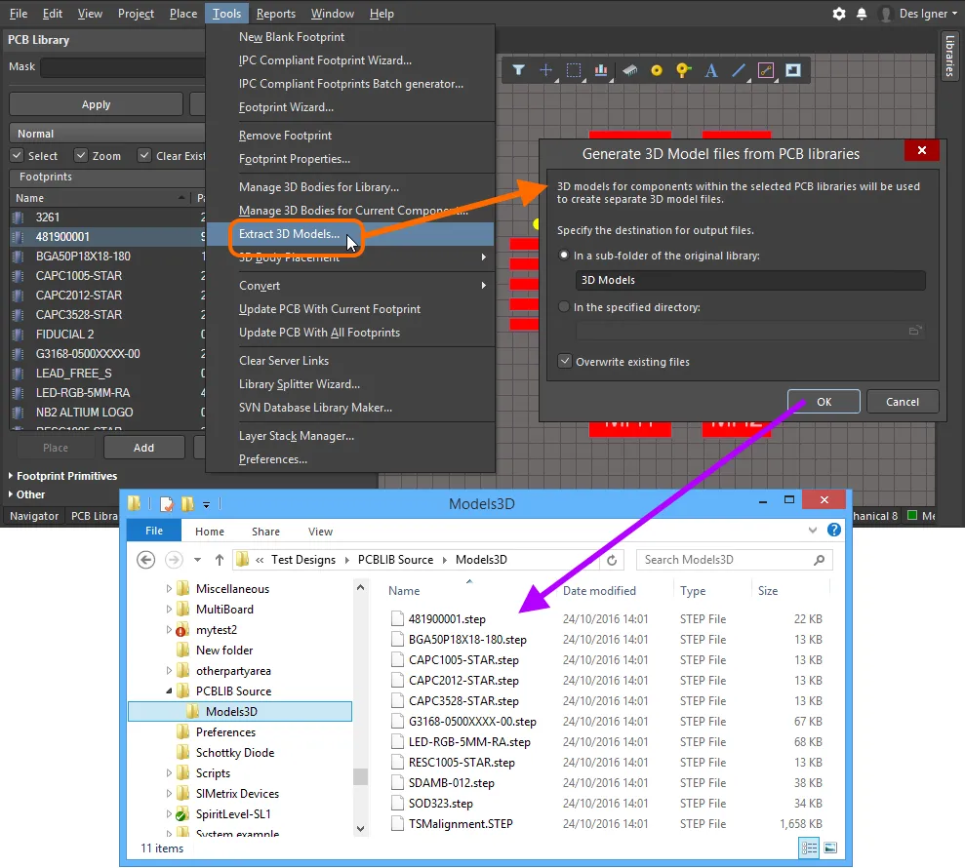965x868 pixels.
Task: Open Explorer help question mark
Action: point(834,530)
